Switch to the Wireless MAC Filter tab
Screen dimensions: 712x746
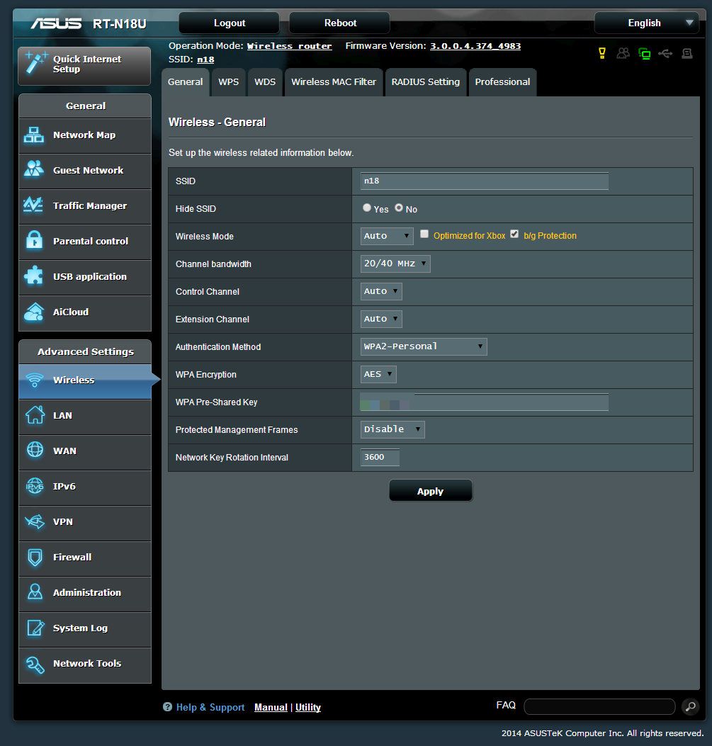click(334, 82)
